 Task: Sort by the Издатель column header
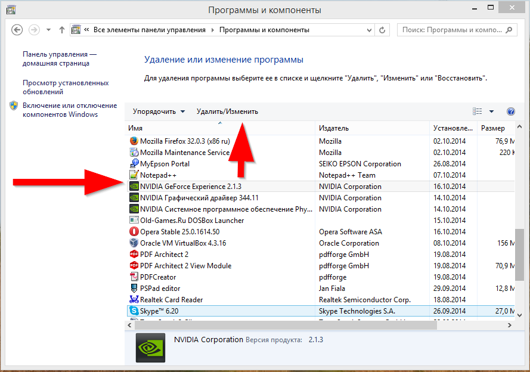point(372,128)
